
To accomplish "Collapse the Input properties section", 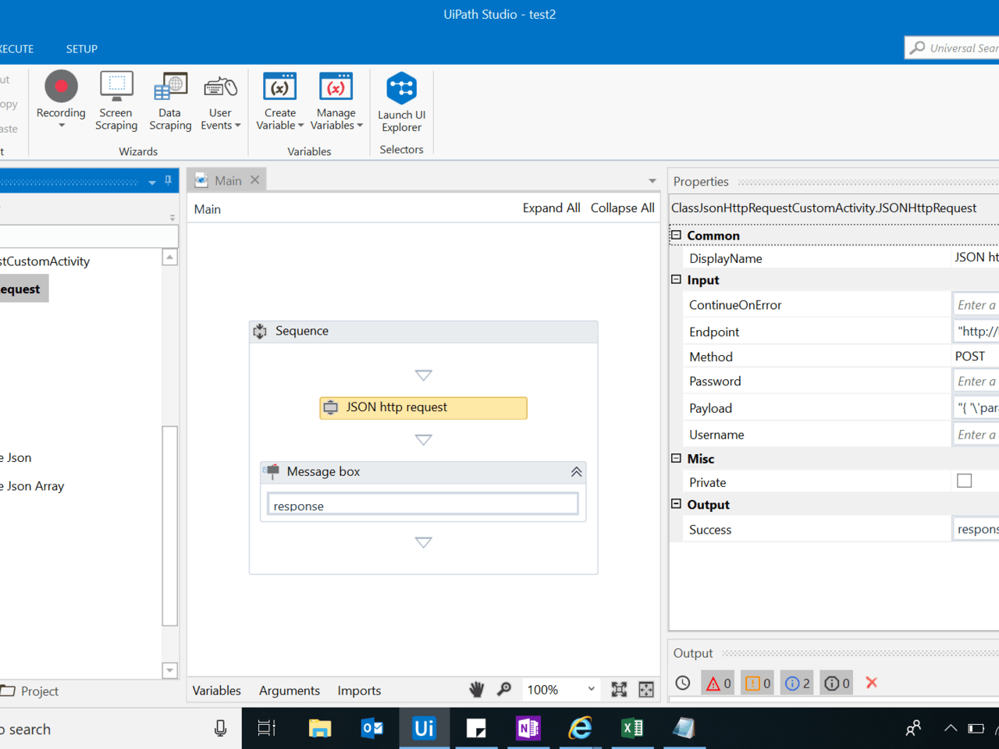I will pyautogui.click(x=677, y=279).
